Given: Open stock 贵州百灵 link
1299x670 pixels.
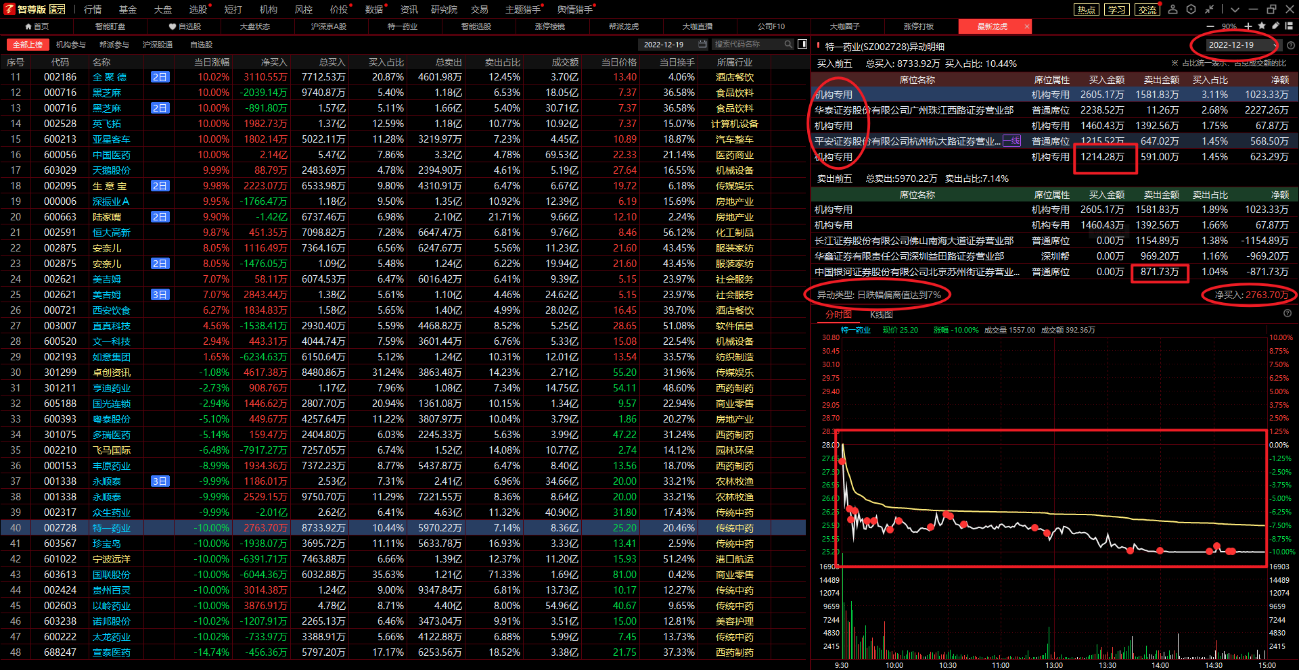Looking at the screenshot, I should [112, 590].
